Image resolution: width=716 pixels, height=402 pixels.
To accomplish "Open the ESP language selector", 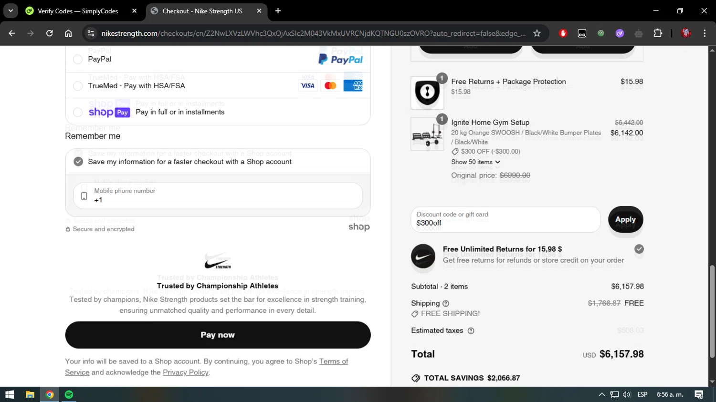I will (x=642, y=394).
